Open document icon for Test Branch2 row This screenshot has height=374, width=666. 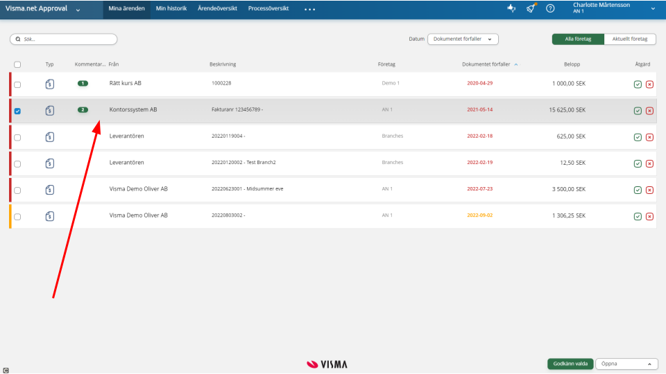[50, 163]
